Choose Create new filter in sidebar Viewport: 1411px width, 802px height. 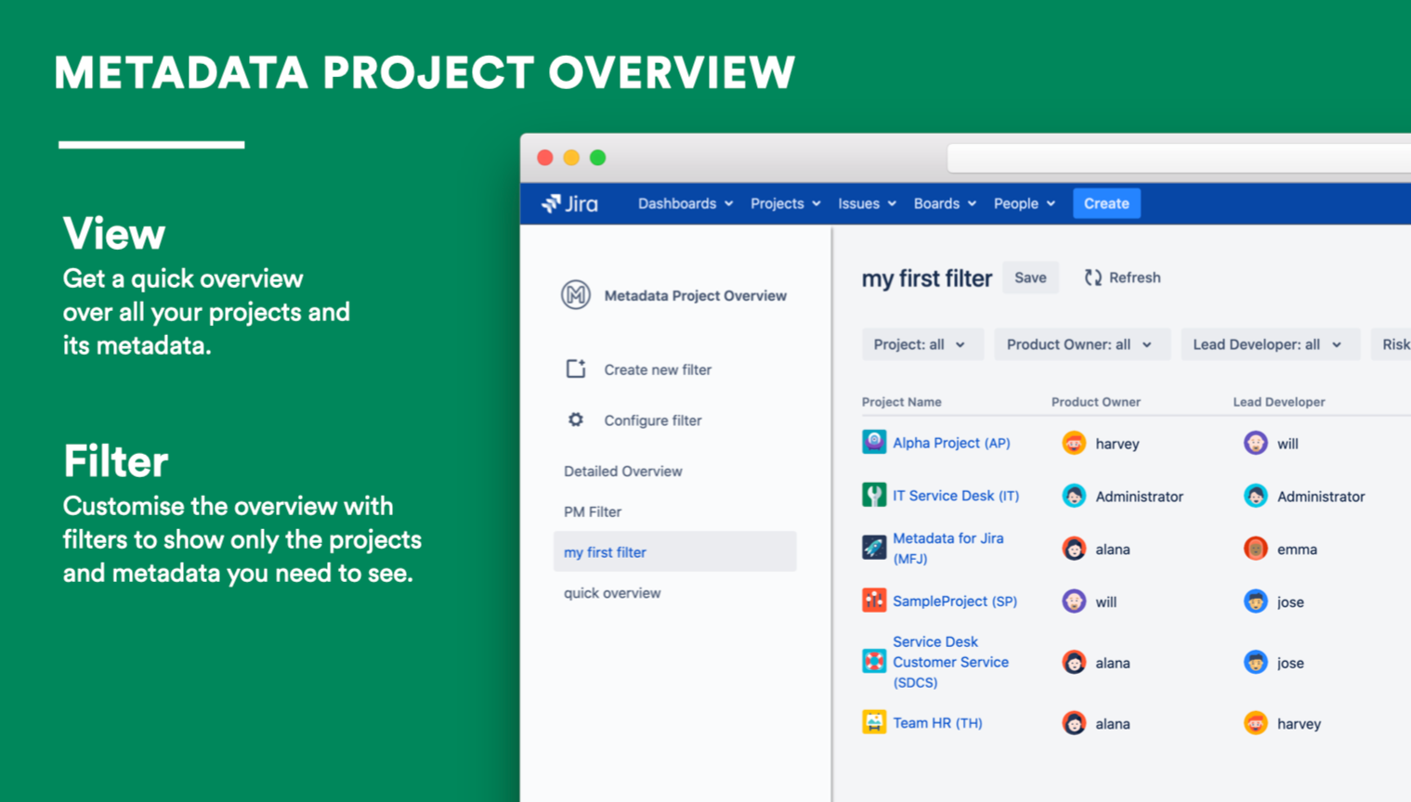point(658,369)
